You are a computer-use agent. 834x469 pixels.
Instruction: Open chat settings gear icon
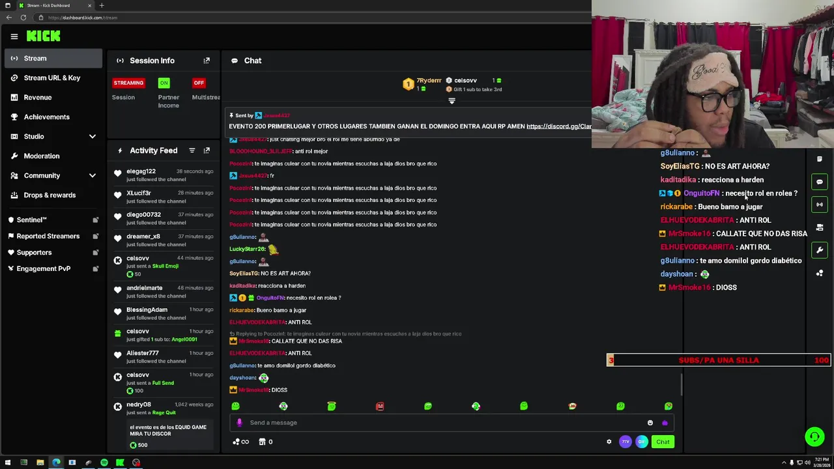click(x=609, y=442)
